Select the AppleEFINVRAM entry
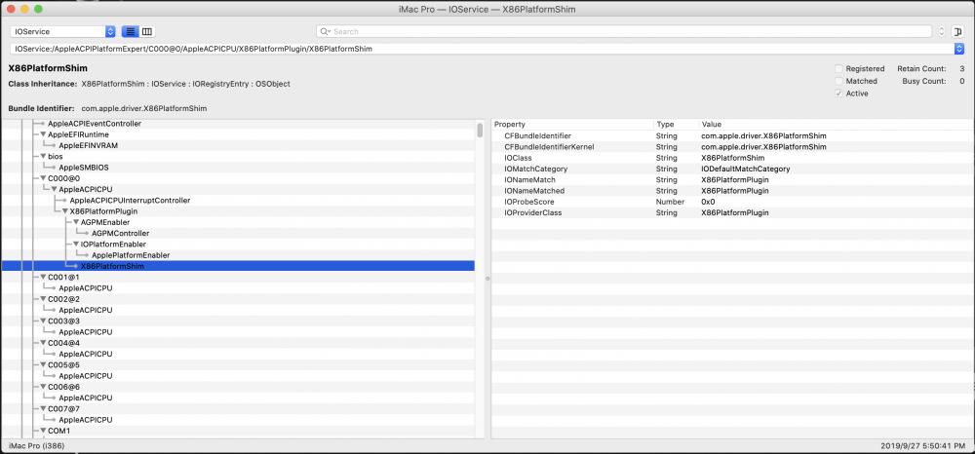This screenshot has height=454, width=975. pyautogui.click(x=89, y=145)
